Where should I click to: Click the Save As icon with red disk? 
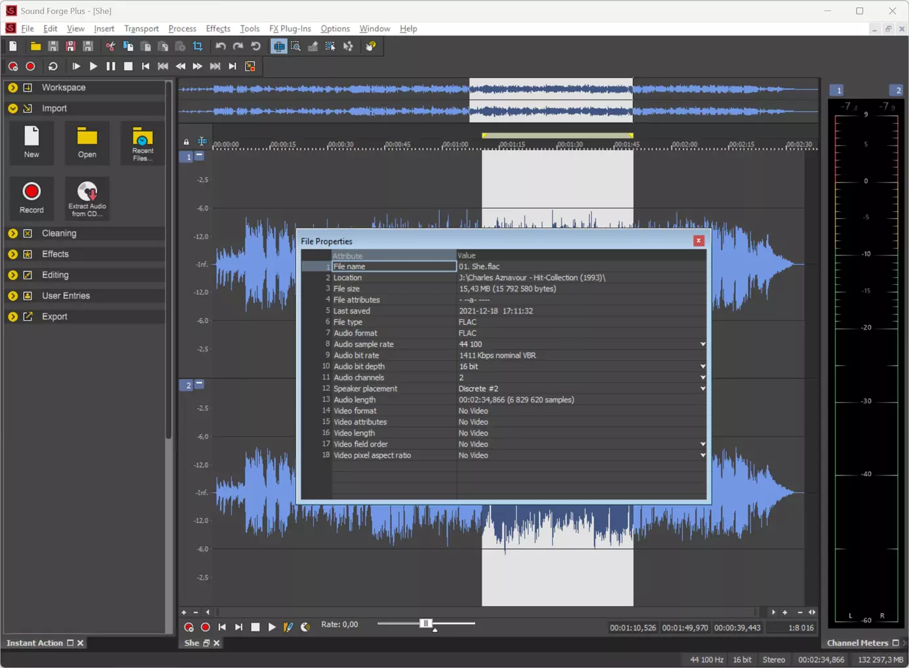click(70, 46)
